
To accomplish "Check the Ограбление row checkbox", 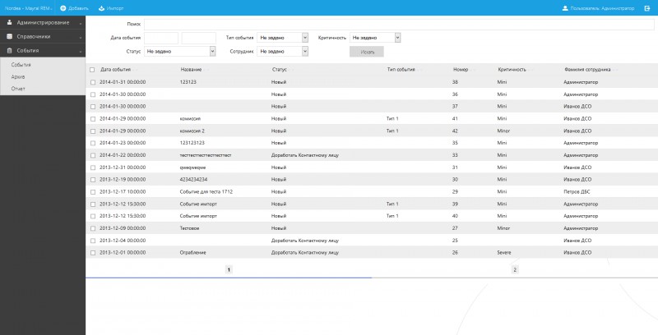I will (93, 253).
